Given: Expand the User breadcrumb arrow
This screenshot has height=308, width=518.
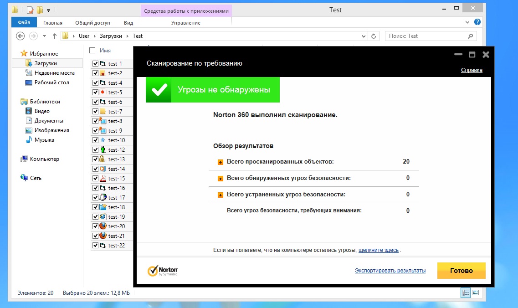Looking at the screenshot, I should (x=94, y=36).
